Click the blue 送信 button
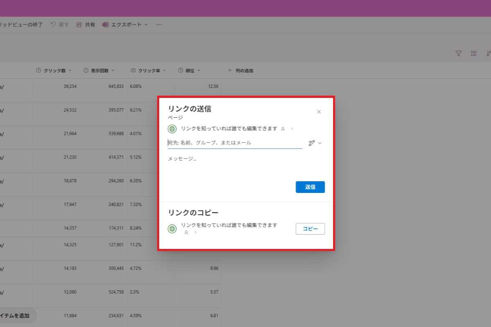Image resolution: width=491 pixels, height=327 pixels. [310, 187]
